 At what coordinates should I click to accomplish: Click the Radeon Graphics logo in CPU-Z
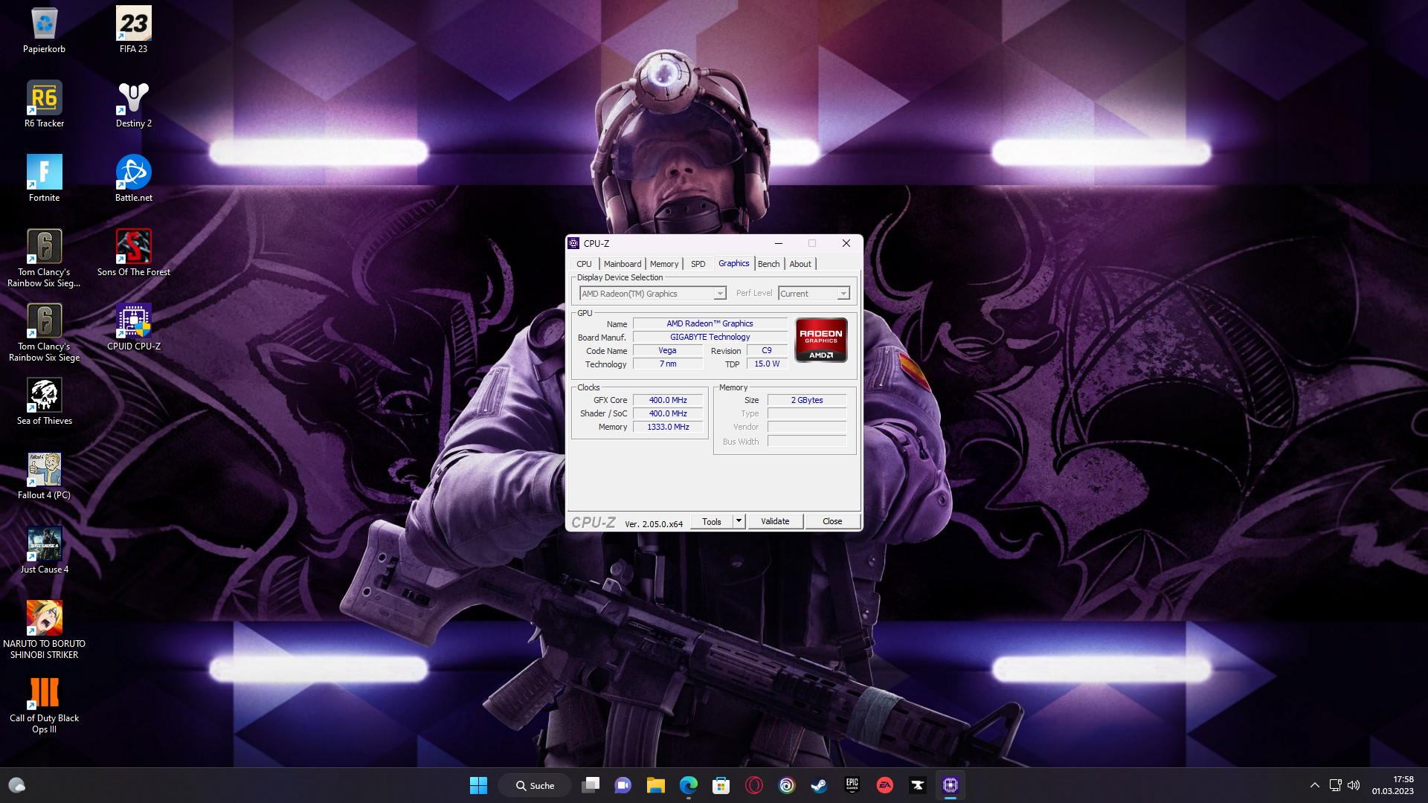click(821, 341)
